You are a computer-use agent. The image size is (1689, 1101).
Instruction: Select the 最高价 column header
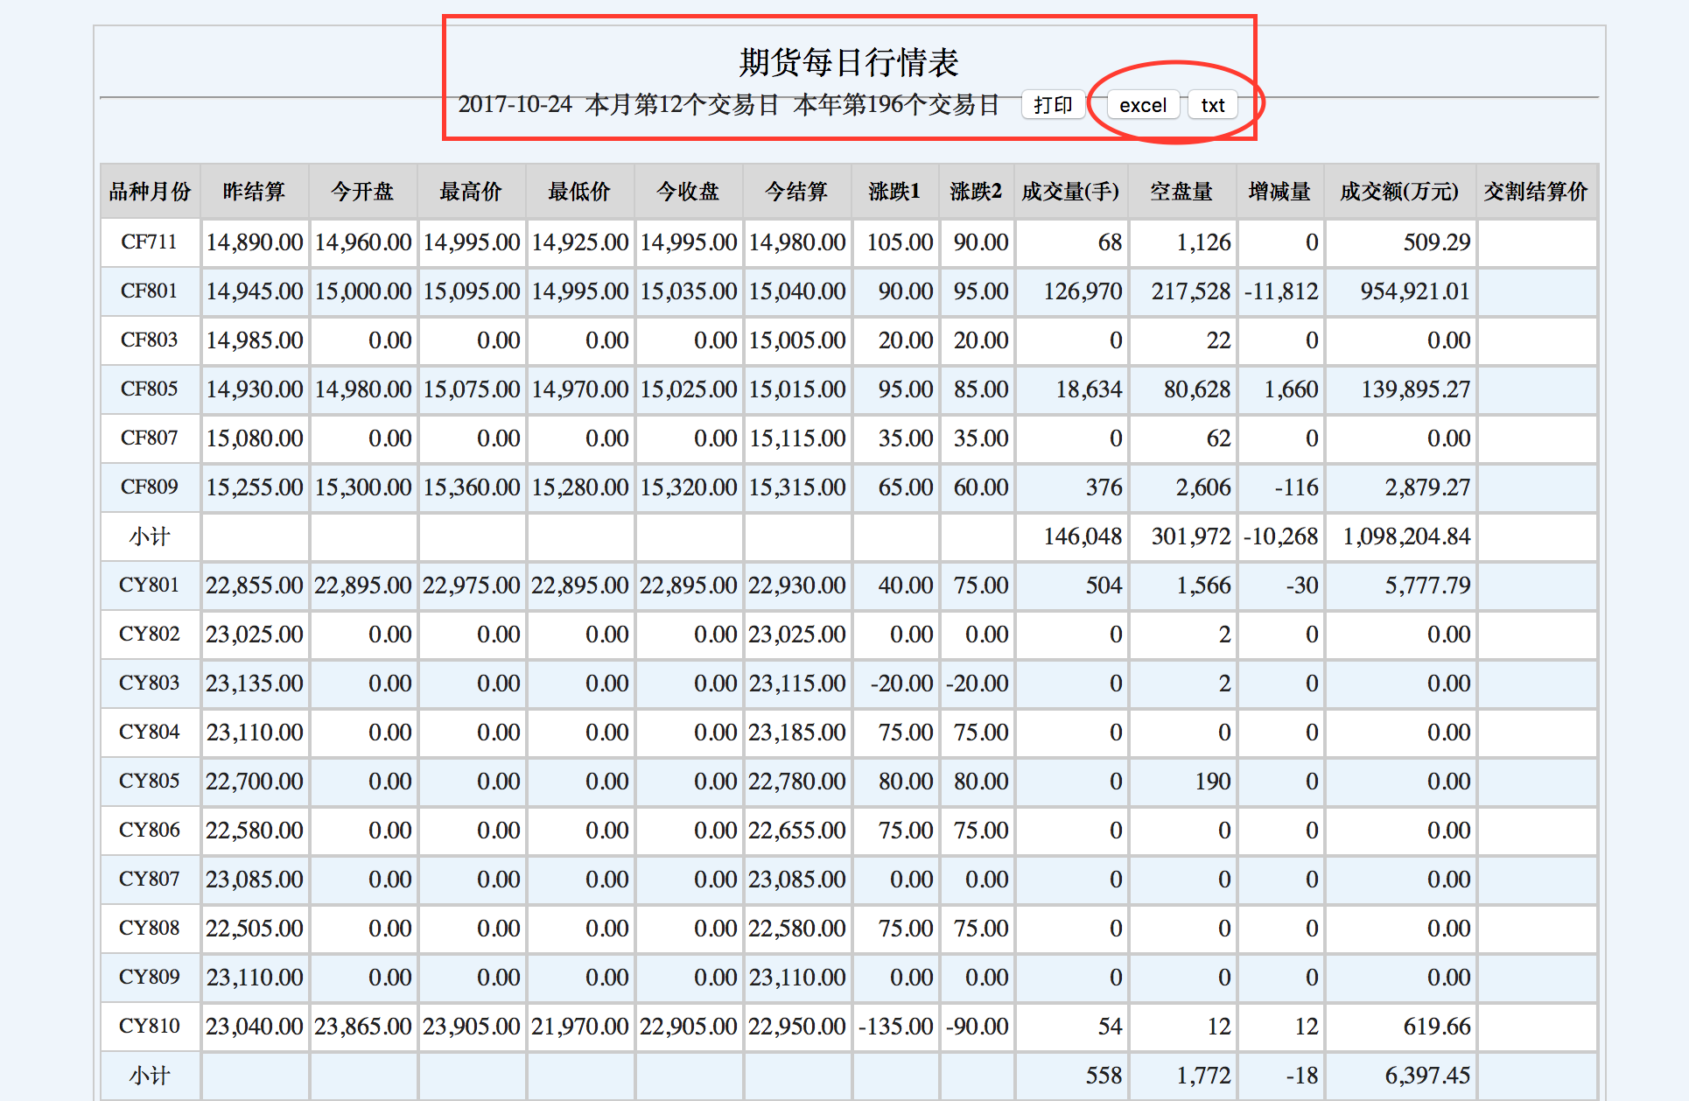tap(472, 192)
